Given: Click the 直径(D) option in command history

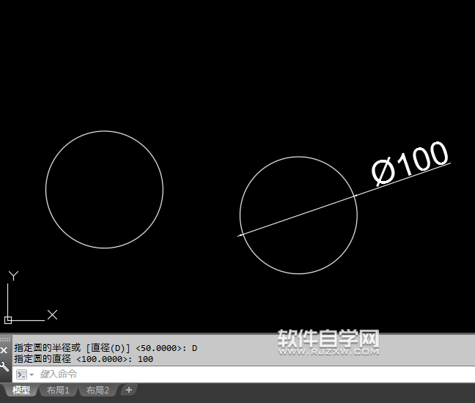Looking at the screenshot, I should coord(108,348).
